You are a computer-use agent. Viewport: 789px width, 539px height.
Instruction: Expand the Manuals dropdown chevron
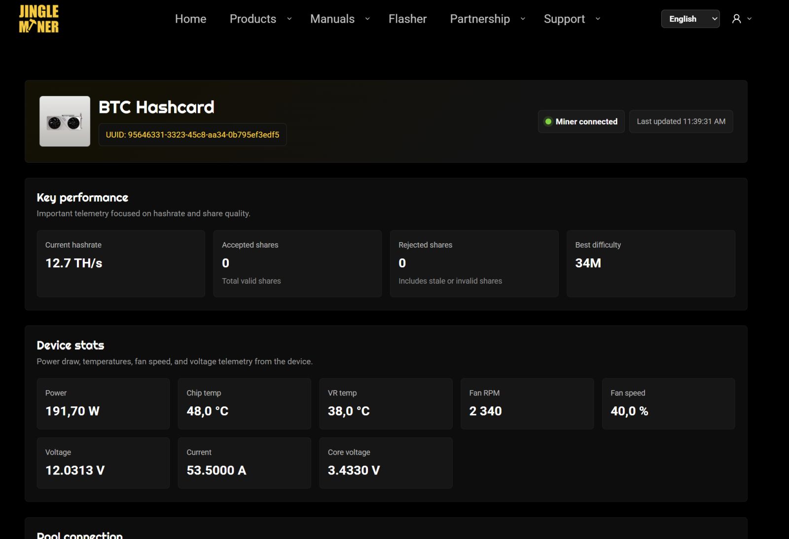coord(367,19)
